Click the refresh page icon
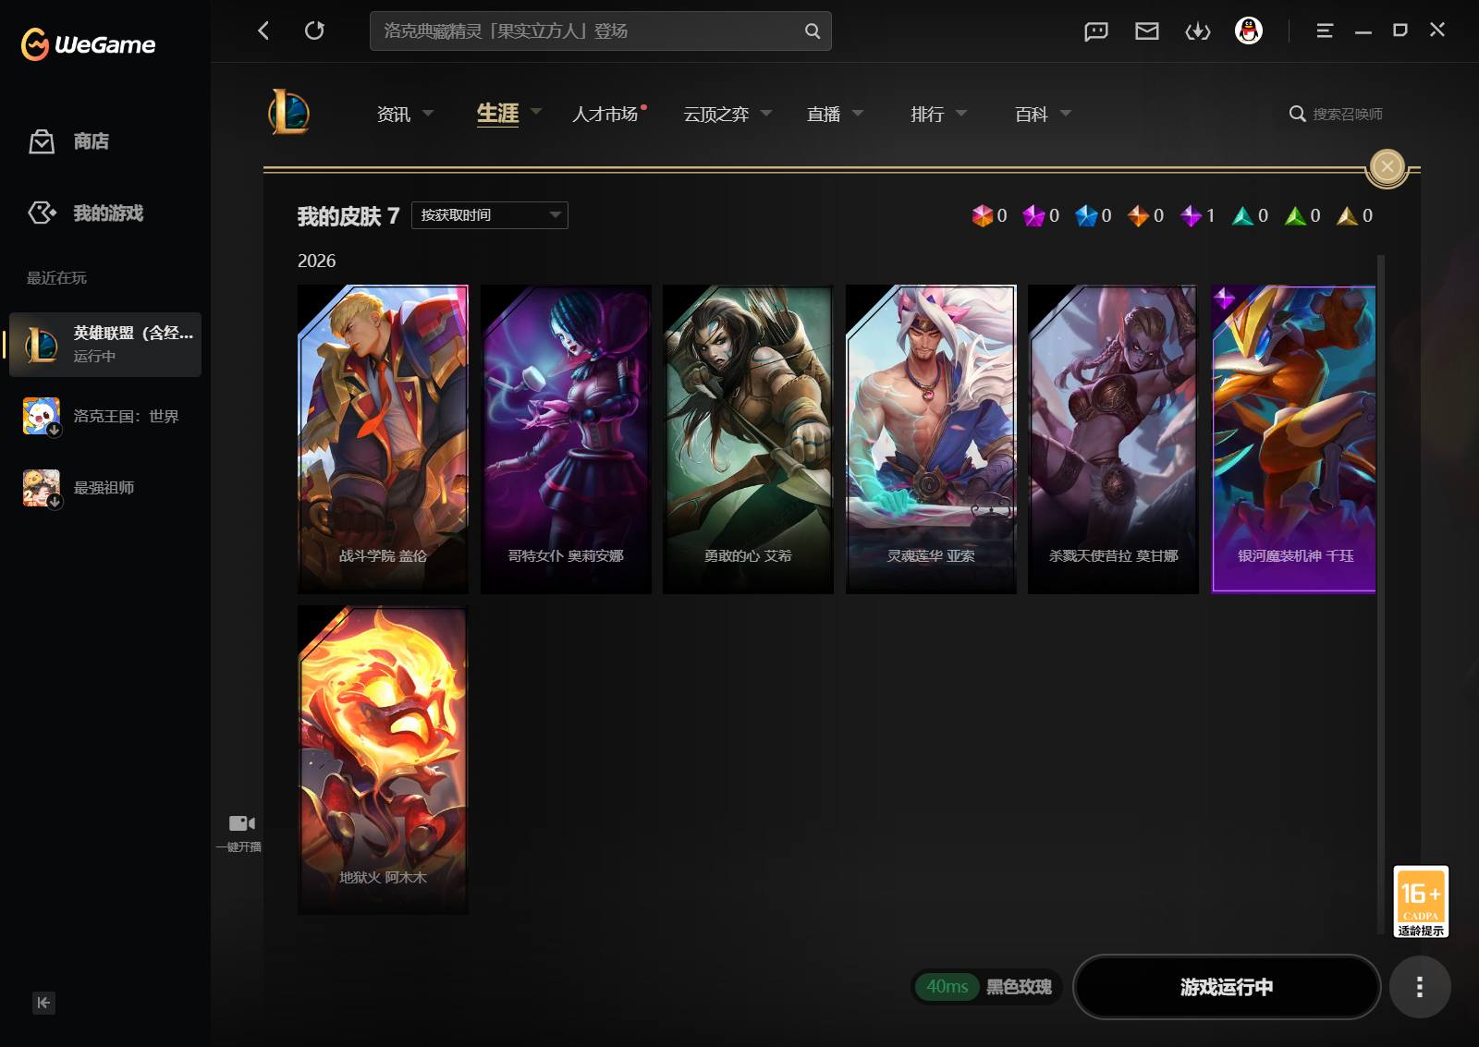 click(x=314, y=30)
